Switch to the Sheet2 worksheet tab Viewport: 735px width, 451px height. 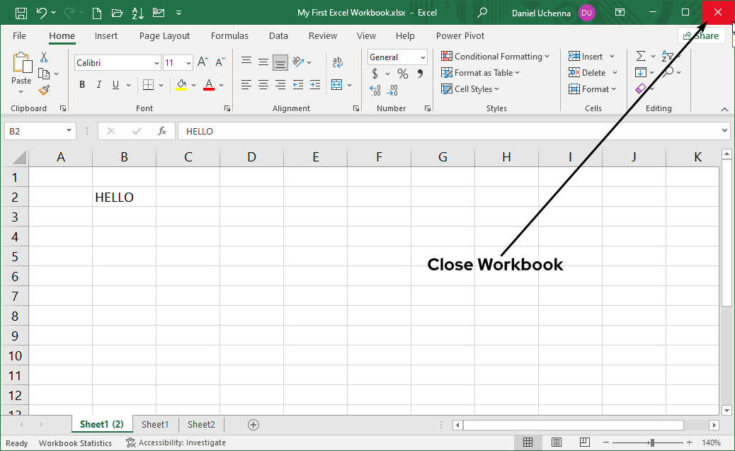(x=200, y=424)
